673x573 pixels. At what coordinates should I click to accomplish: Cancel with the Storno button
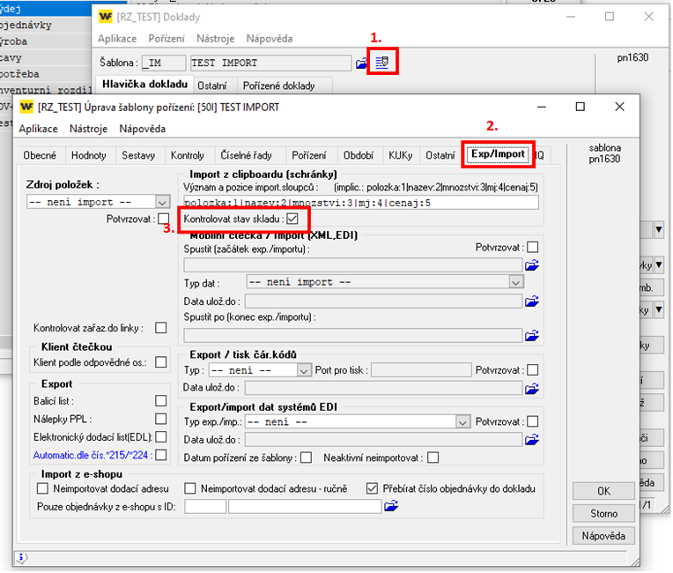click(x=603, y=513)
